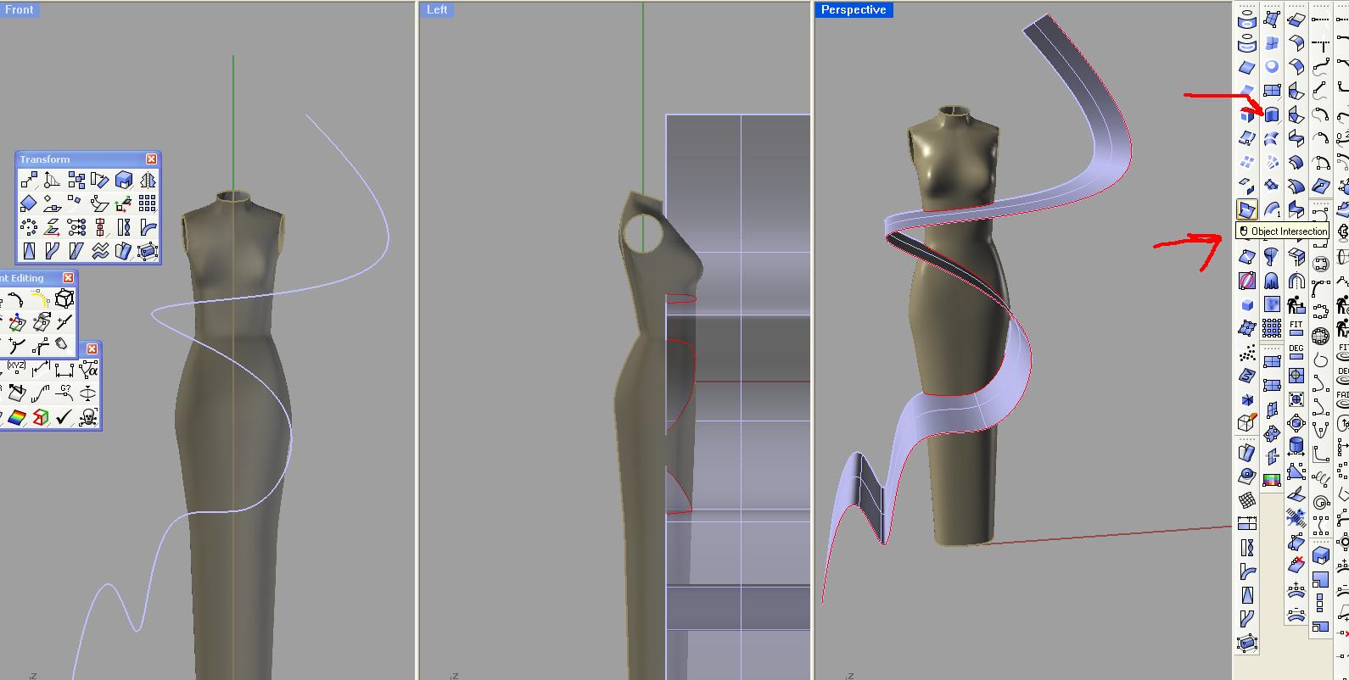Viewport: 1349px width, 680px height.
Task: Click the XYZ Evaluate Point icon
Action: (17, 369)
